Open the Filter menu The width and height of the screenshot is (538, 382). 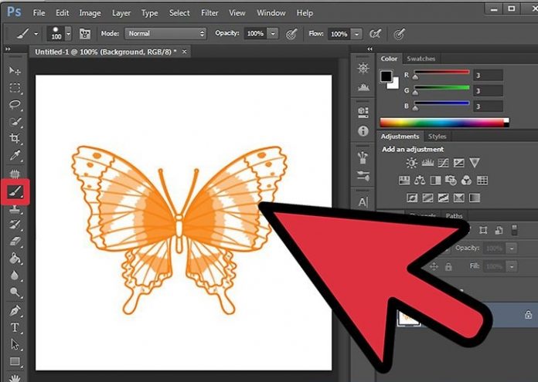coord(209,12)
